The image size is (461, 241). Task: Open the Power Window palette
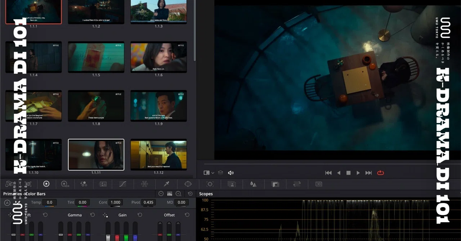coord(188,184)
